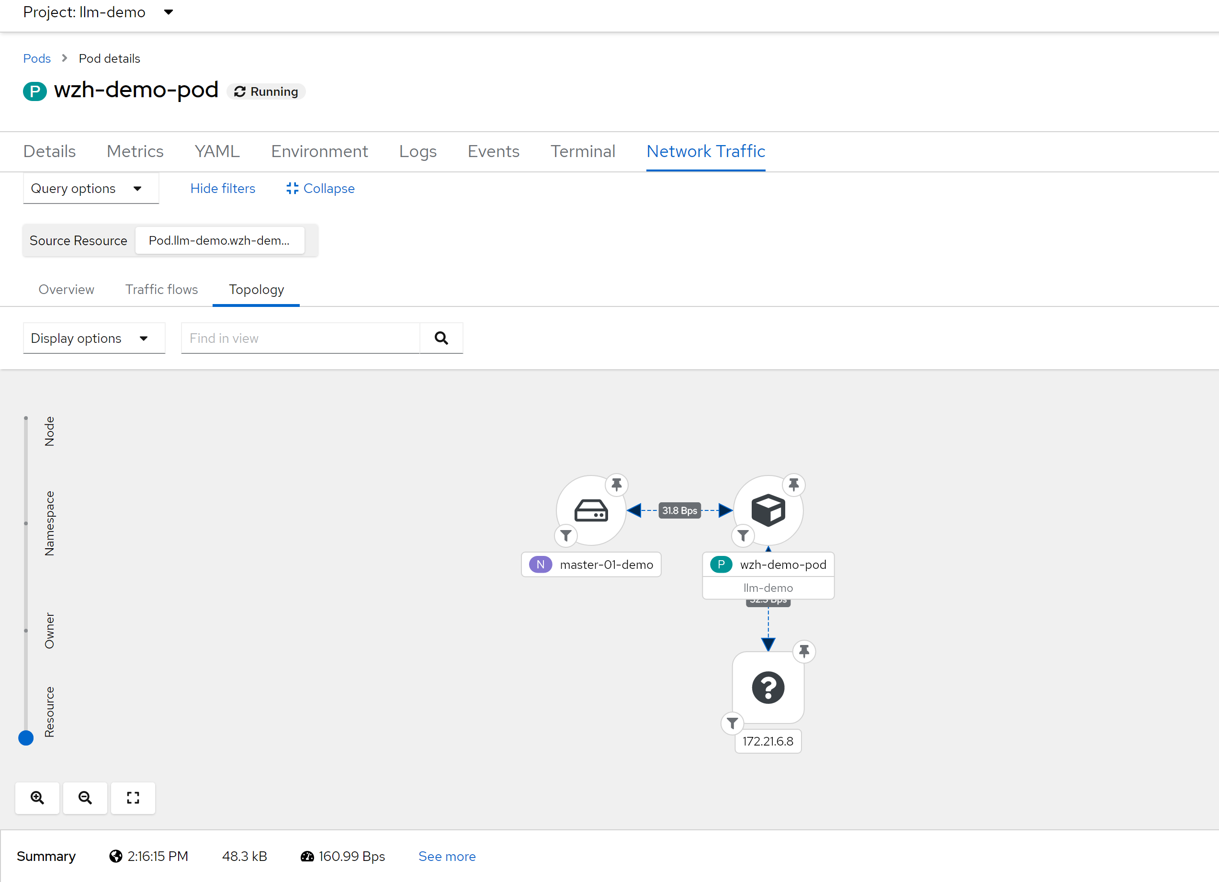Toggle filter on 172.21.6.8 node

point(732,724)
